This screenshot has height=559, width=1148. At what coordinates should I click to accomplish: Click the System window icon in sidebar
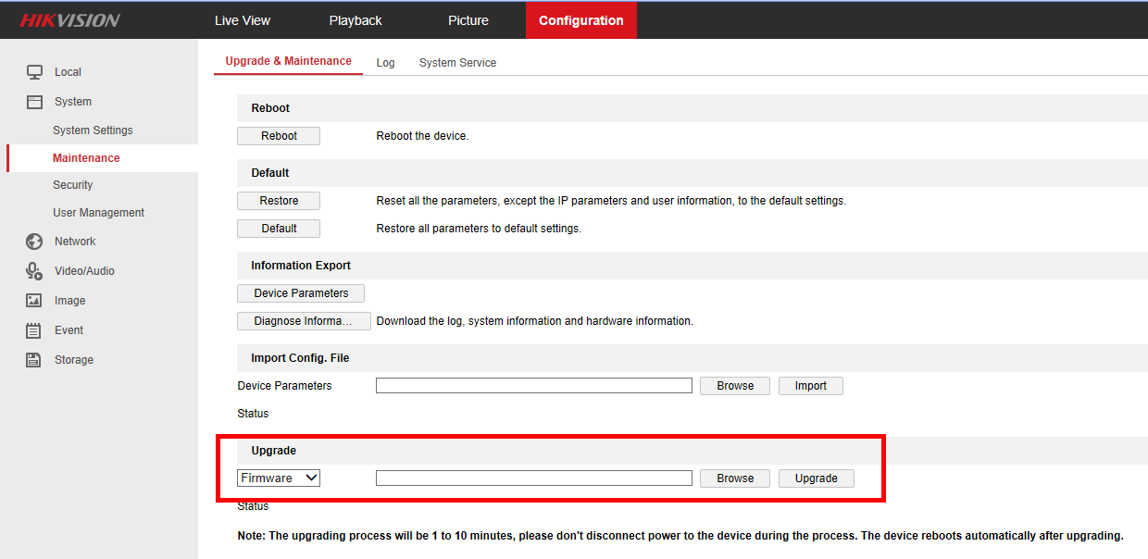[34, 102]
